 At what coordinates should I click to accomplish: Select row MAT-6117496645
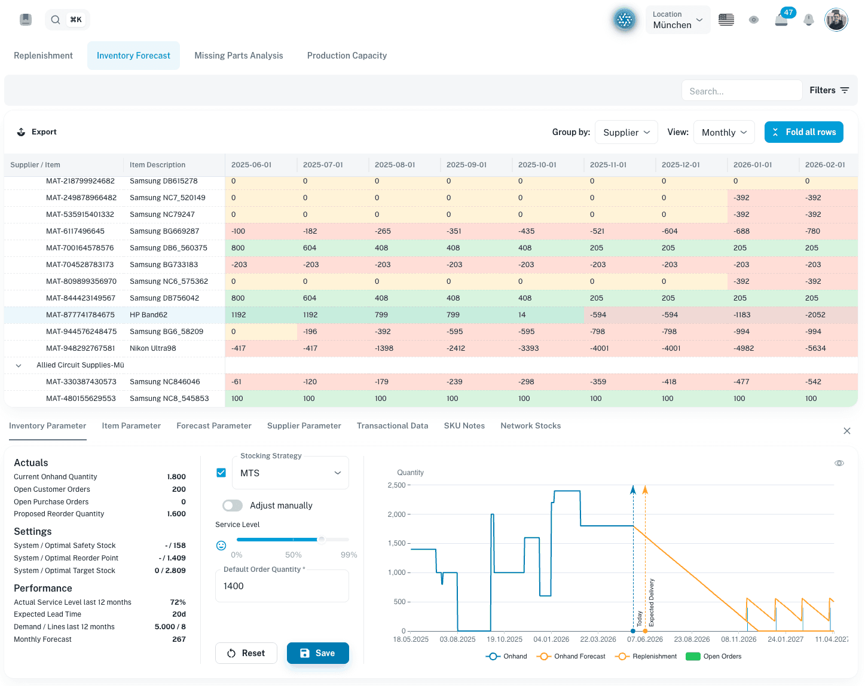[430, 231]
